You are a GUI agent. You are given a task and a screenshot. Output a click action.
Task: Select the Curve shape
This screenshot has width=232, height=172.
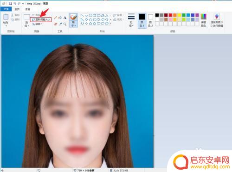[86, 15]
